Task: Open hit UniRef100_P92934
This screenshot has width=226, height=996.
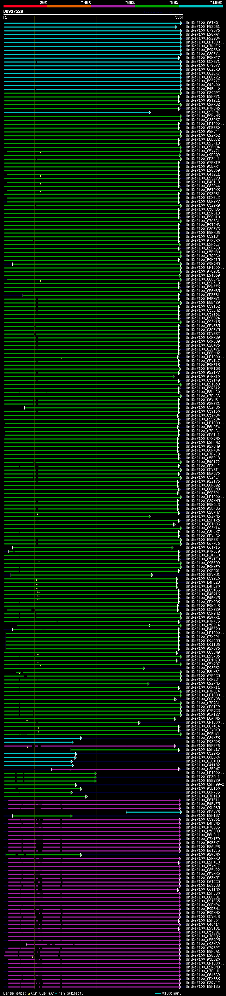Action: coord(203,39)
